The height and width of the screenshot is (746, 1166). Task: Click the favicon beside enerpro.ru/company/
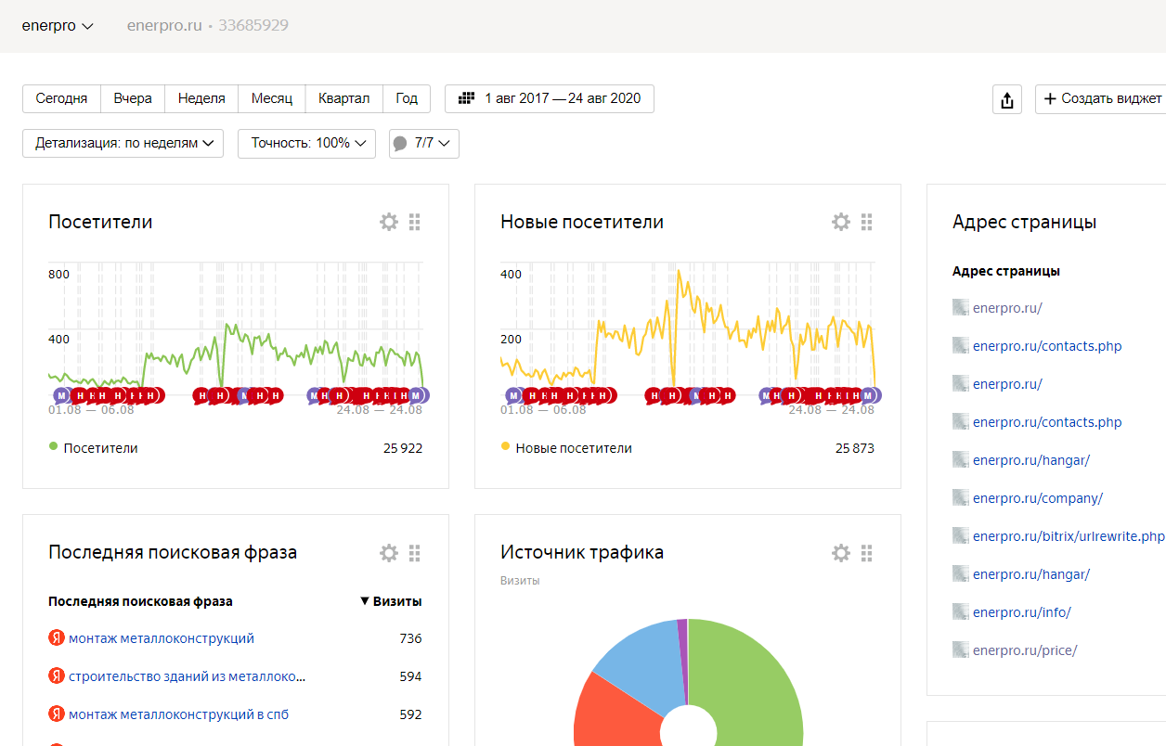(961, 498)
